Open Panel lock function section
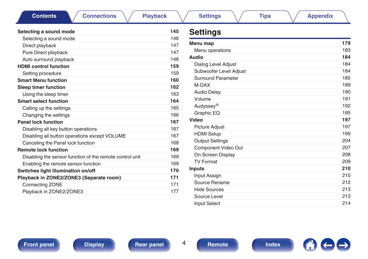This screenshot has height=259, width=368. click(40, 122)
